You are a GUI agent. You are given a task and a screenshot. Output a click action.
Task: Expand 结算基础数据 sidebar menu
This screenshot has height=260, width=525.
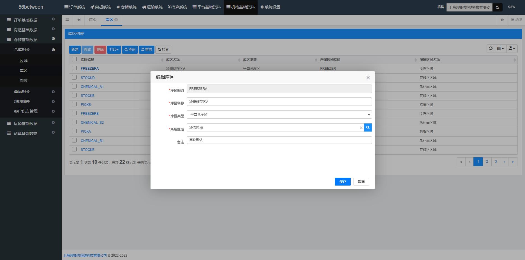(31, 133)
